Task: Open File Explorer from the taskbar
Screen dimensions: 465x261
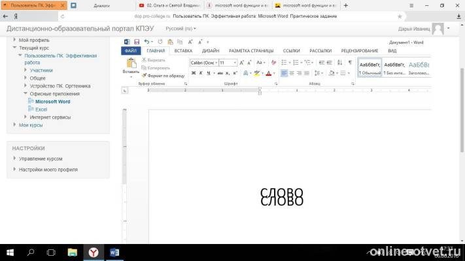Action: pos(72,253)
